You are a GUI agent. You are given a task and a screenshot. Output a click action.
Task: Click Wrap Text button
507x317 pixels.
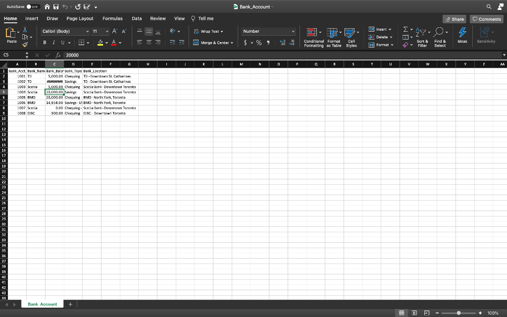pyautogui.click(x=208, y=31)
